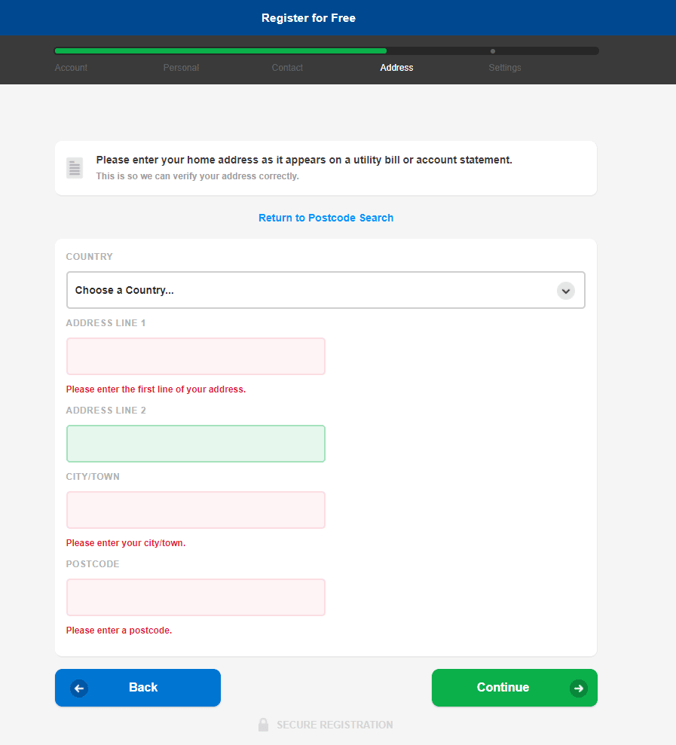Go to the Contact step label
The image size is (676, 745).
(287, 68)
